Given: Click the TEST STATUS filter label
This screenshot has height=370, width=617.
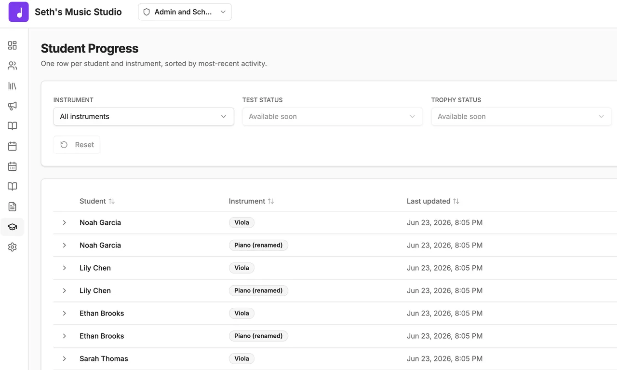Looking at the screenshot, I should 262,100.
